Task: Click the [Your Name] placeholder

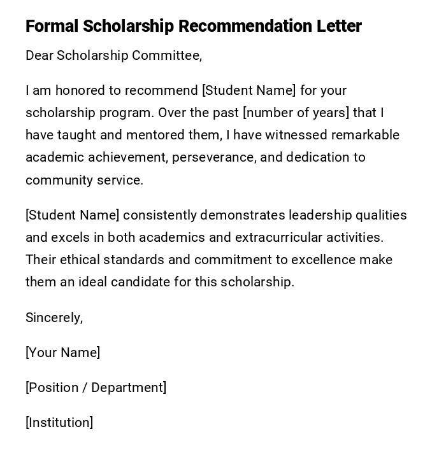Action: pyautogui.click(x=62, y=353)
